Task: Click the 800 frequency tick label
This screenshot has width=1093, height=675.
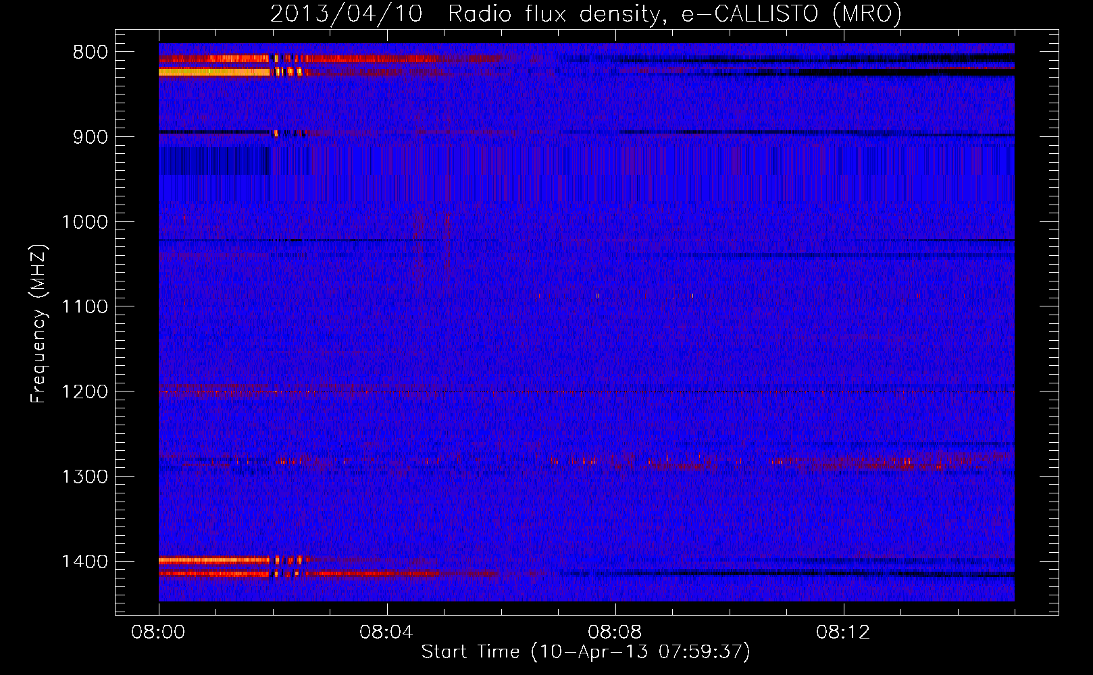Action: (x=91, y=53)
